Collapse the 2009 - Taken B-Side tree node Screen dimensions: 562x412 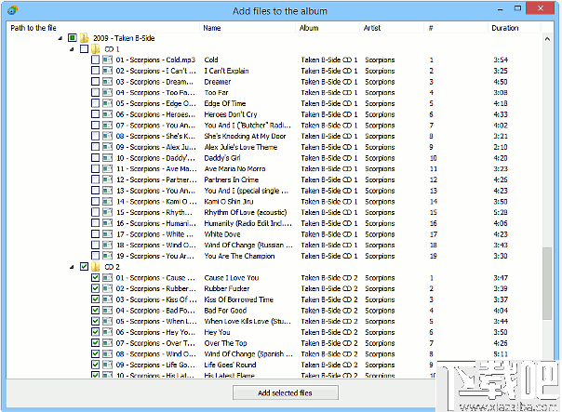tap(60, 38)
